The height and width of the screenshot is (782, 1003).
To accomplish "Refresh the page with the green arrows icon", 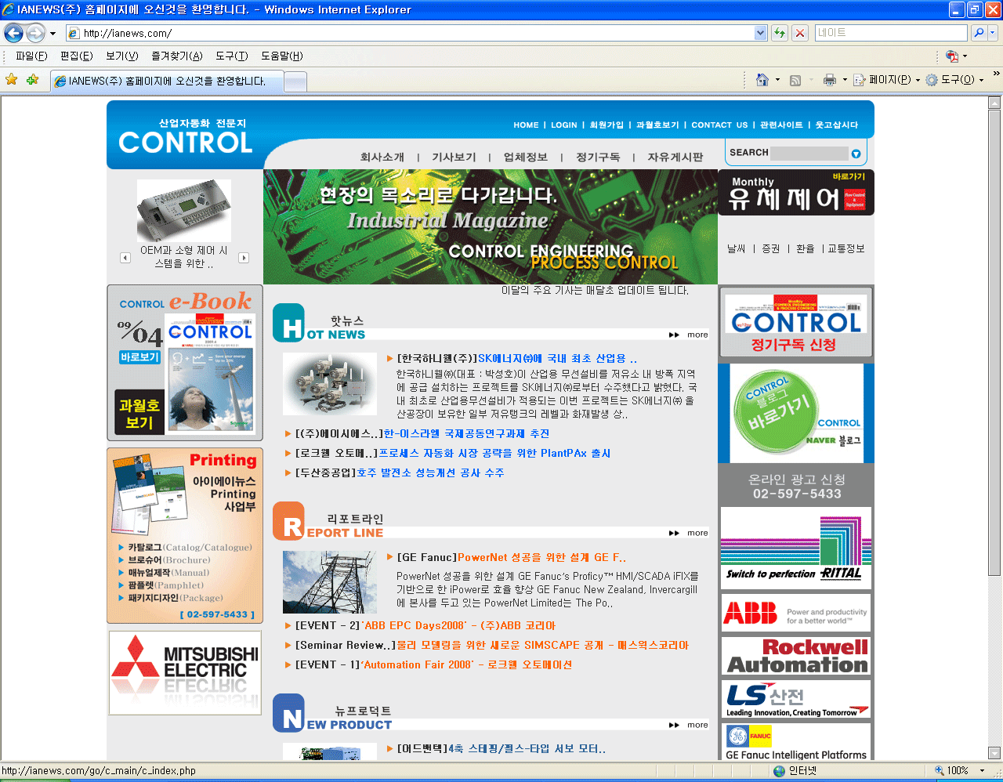I will 779,33.
